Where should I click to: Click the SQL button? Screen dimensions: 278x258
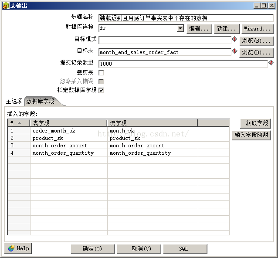pyautogui.click(x=185, y=249)
